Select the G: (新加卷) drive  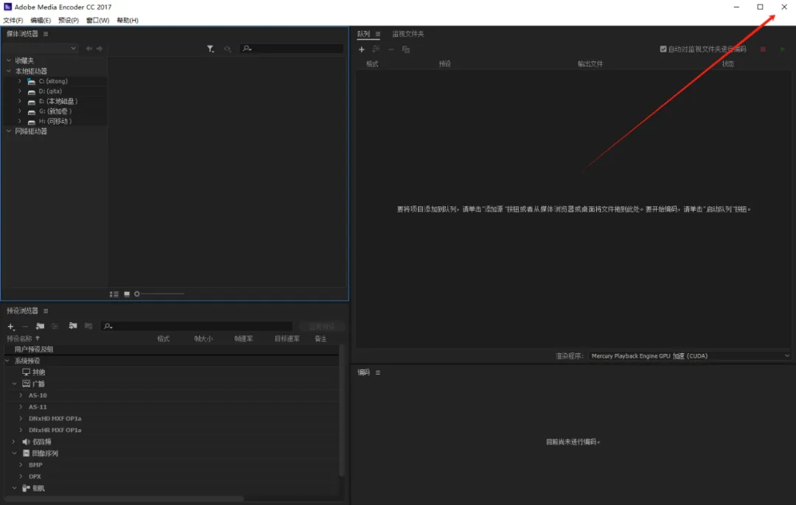click(55, 111)
